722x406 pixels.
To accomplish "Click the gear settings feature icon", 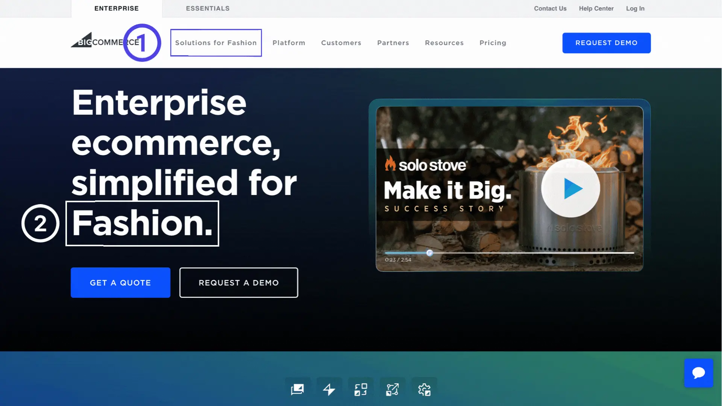I will (424, 389).
